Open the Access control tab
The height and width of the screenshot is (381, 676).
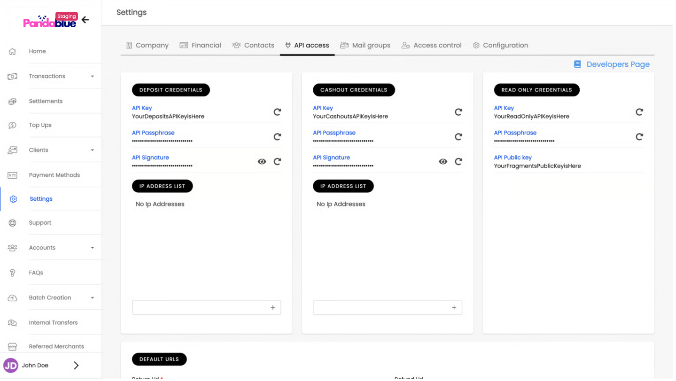[x=432, y=46]
